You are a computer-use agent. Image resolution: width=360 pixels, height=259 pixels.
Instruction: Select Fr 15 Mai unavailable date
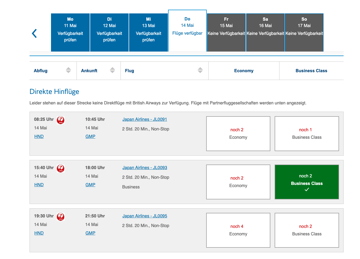tap(226, 32)
